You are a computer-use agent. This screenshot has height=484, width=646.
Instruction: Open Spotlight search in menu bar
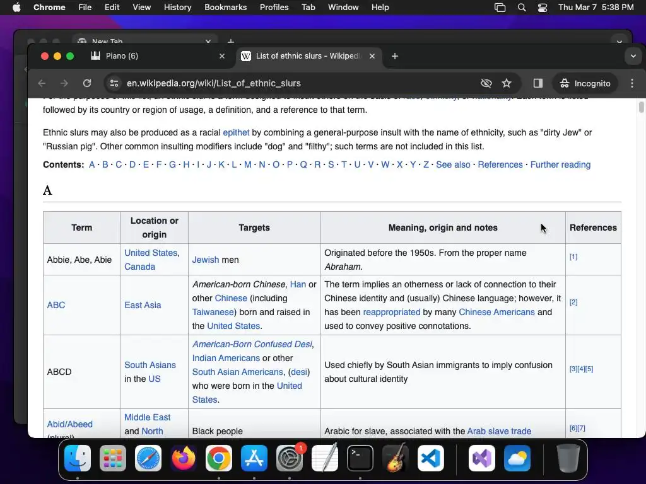pos(522,7)
